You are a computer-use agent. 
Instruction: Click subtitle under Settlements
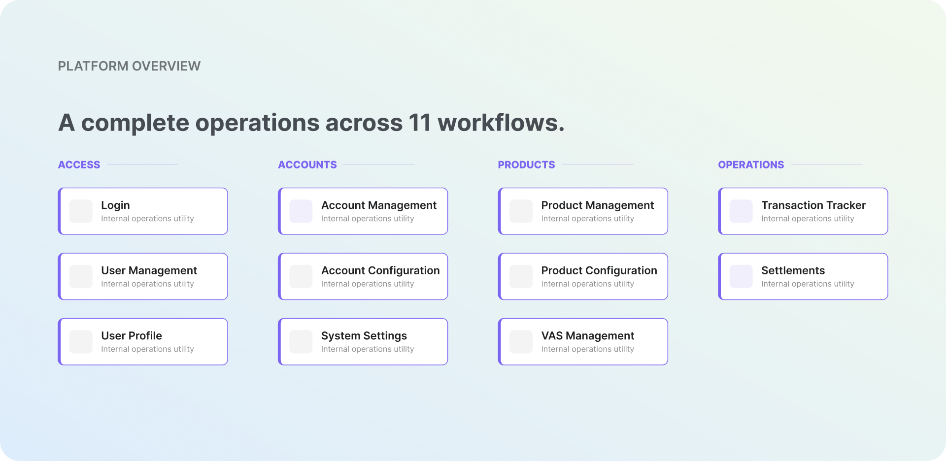pos(808,284)
